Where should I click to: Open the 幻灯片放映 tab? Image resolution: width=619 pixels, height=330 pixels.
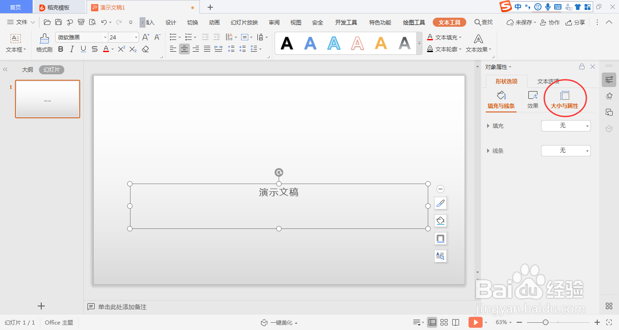[x=244, y=23]
